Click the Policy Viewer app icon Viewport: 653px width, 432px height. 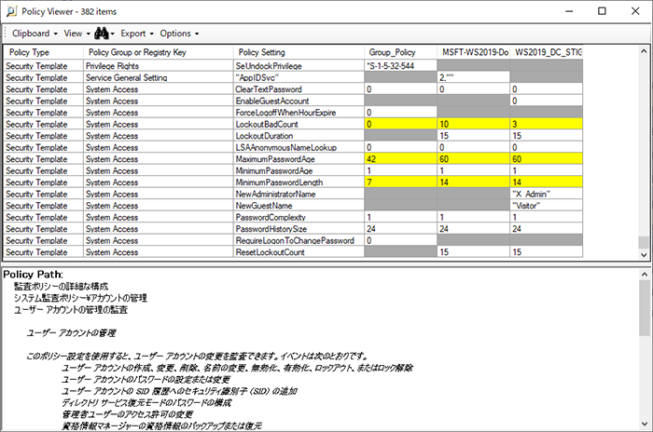12,10
